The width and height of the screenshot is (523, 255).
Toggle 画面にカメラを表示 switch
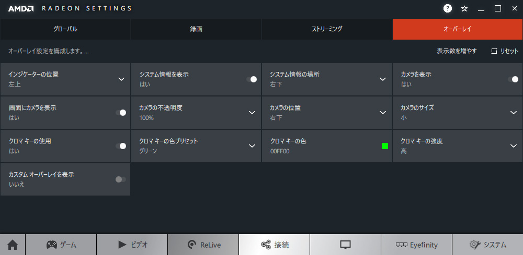point(121,113)
